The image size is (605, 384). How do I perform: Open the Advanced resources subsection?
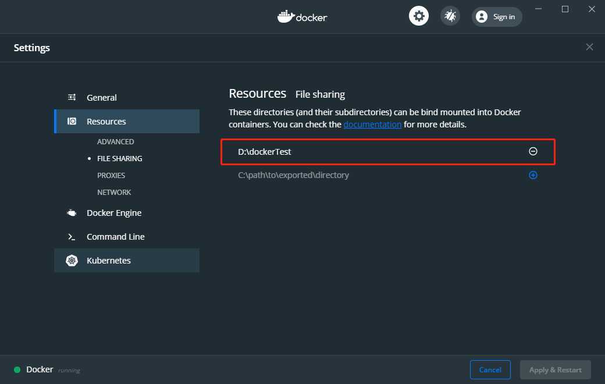coord(115,141)
